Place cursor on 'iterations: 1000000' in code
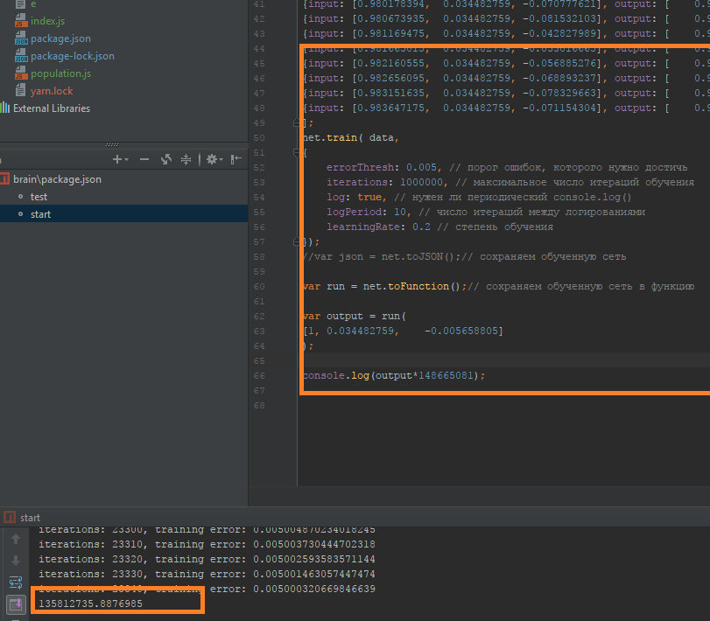Screen dimensions: 710x621 (x=385, y=182)
